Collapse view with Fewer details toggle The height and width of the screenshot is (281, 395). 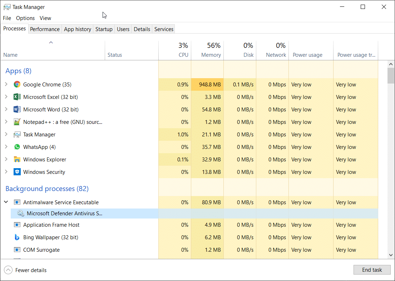(x=25, y=270)
